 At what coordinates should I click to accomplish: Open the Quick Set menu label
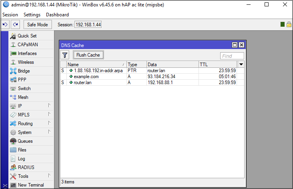click(27, 36)
